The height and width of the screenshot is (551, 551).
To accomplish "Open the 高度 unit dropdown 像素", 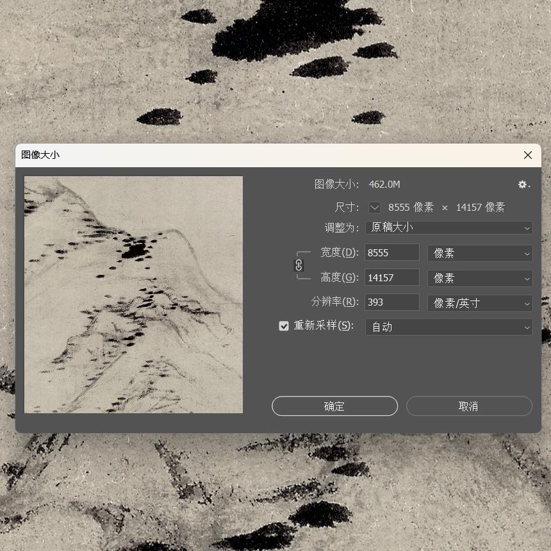I will [480, 278].
